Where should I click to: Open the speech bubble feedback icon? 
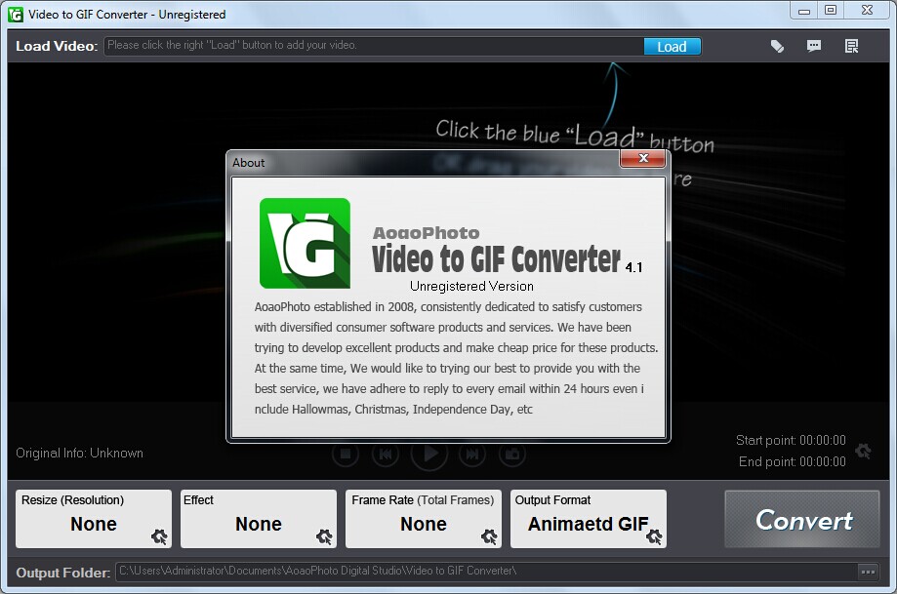coord(814,46)
